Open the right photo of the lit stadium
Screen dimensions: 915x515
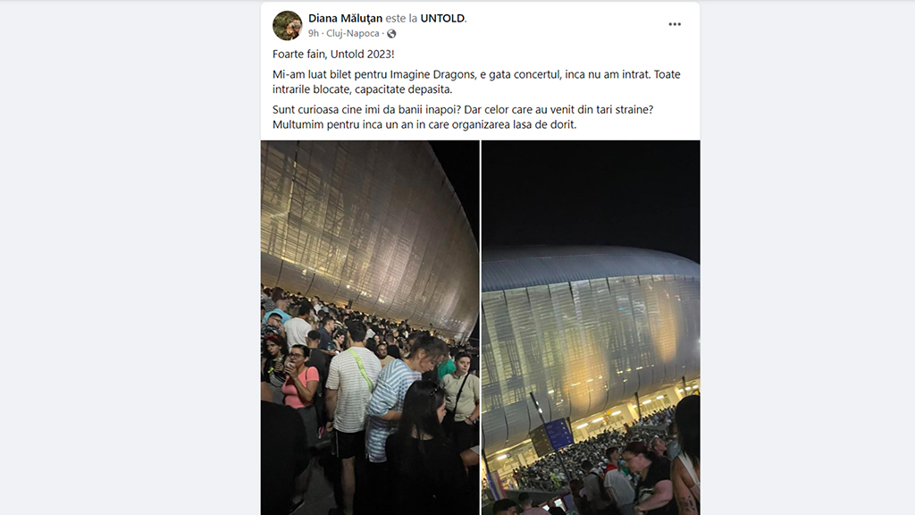(x=591, y=327)
